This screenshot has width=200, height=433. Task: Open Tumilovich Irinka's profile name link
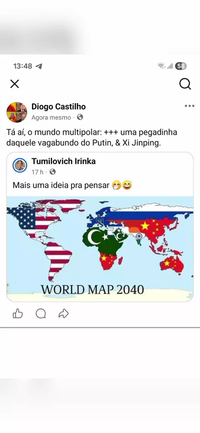tap(63, 161)
